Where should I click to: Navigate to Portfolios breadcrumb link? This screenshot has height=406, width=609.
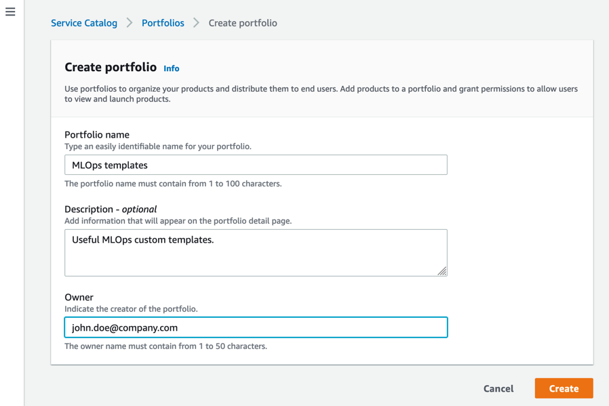(163, 23)
